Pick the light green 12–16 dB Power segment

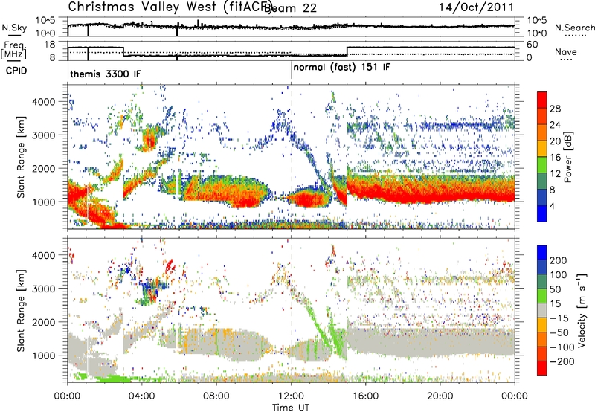click(x=542, y=165)
